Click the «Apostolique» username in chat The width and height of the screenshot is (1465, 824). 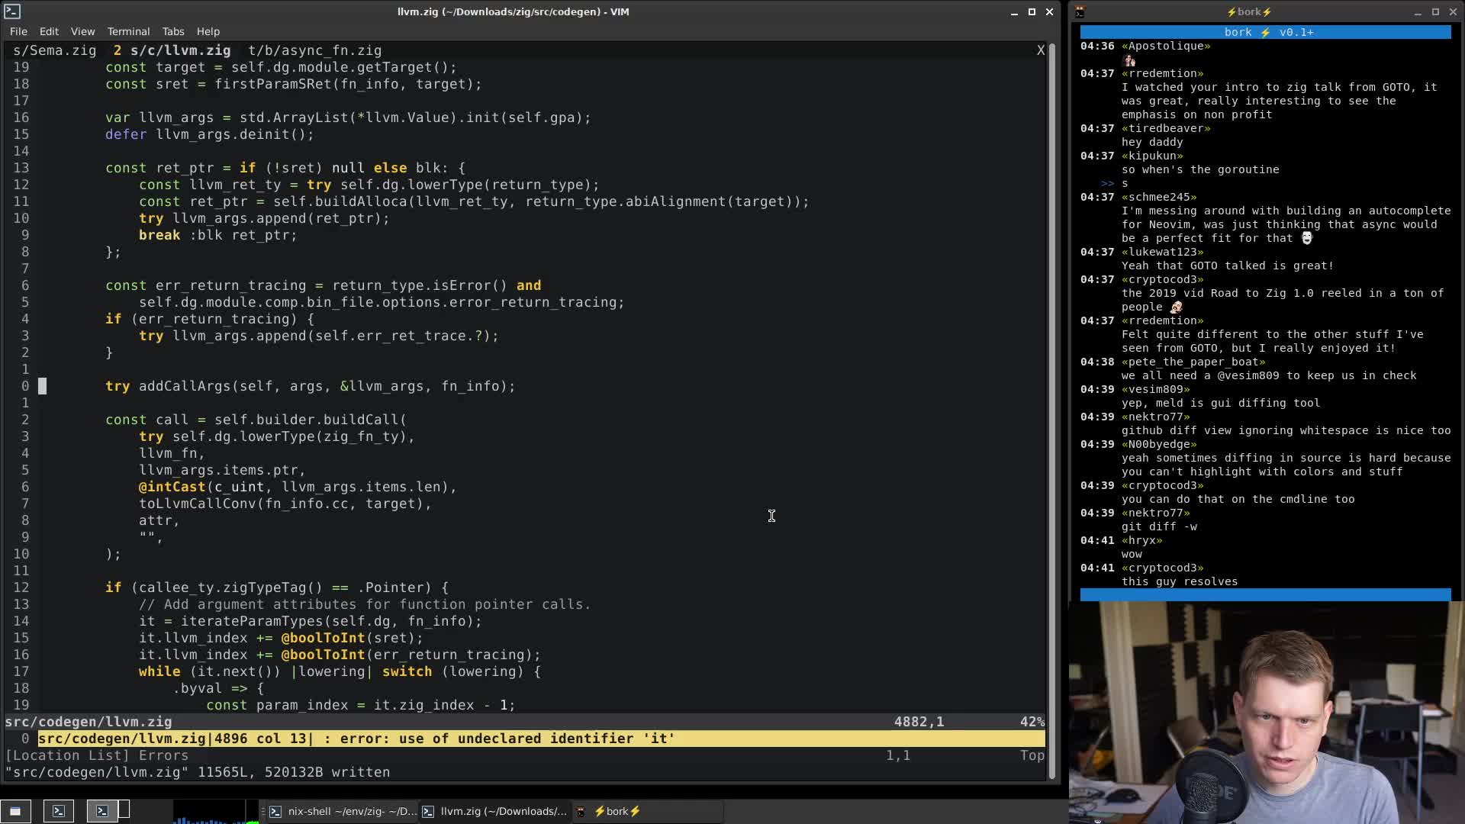tap(1166, 46)
